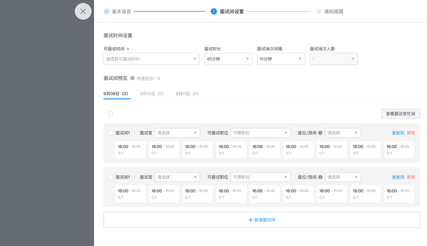427x246 pixels.
Task: Open the 面试场次间隔 15分钟 dropdown
Action: coord(280,59)
